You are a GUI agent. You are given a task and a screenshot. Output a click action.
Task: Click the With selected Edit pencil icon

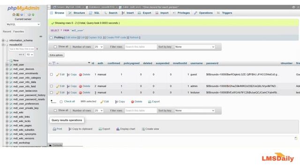102,102
